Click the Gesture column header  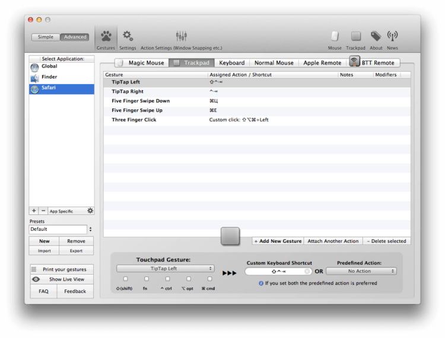pyautogui.click(x=156, y=75)
